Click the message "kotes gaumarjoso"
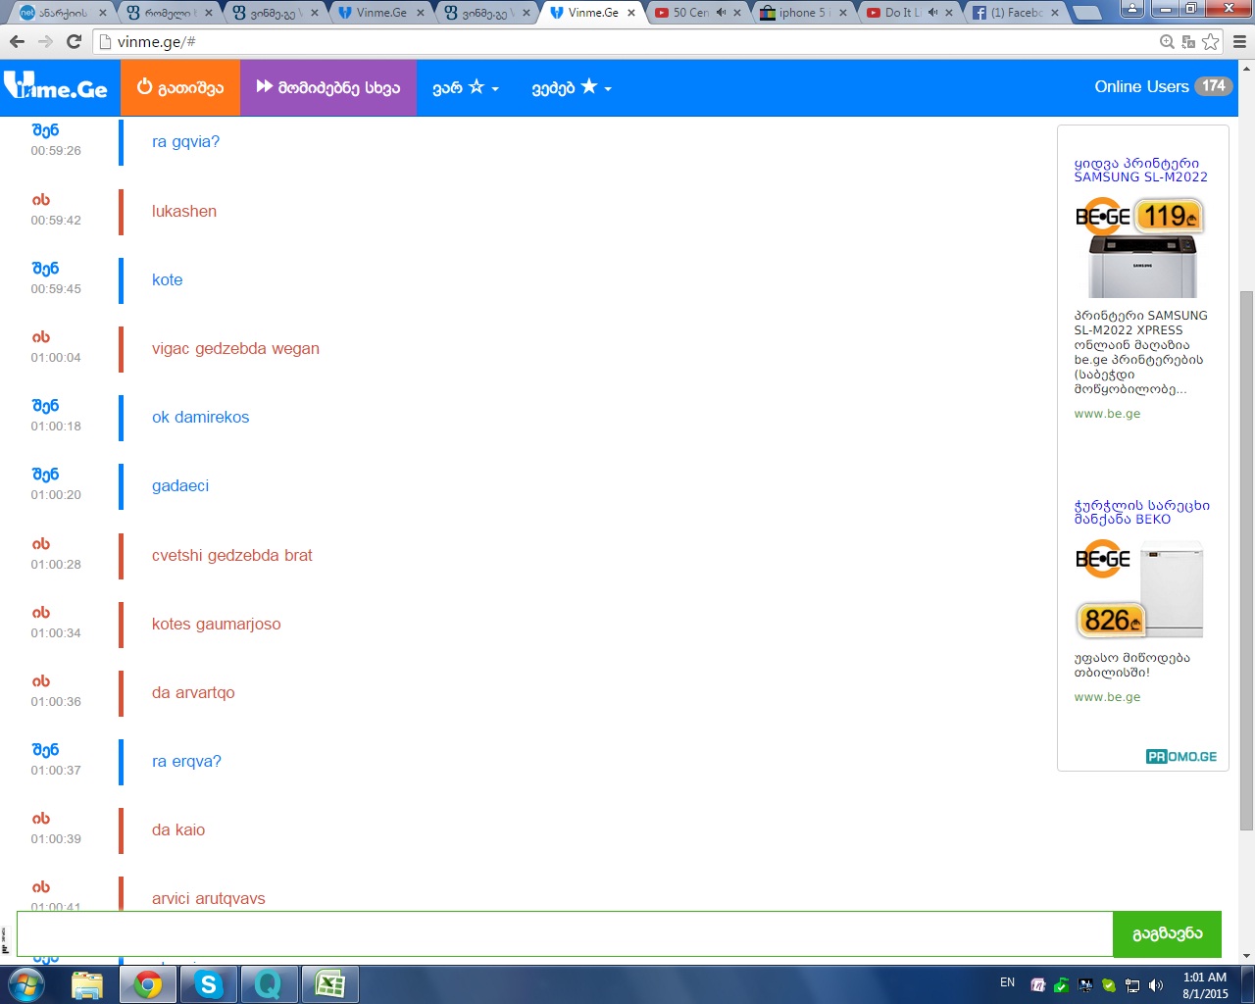This screenshot has height=1004, width=1255. [217, 624]
